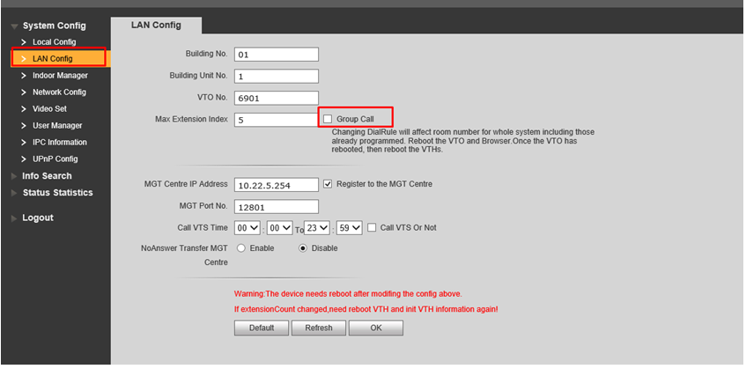Uncheck Register to the MGT Centre
Viewport: 746px width, 369px height.
click(329, 184)
